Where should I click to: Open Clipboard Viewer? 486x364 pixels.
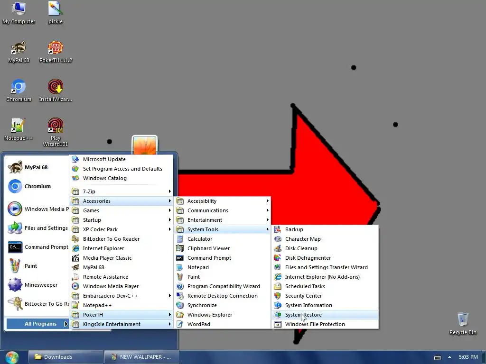click(222, 248)
